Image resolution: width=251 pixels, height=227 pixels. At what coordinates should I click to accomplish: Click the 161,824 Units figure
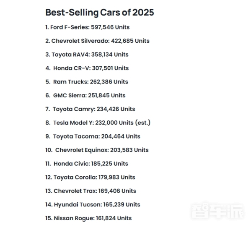pyautogui.click(x=114, y=218)
